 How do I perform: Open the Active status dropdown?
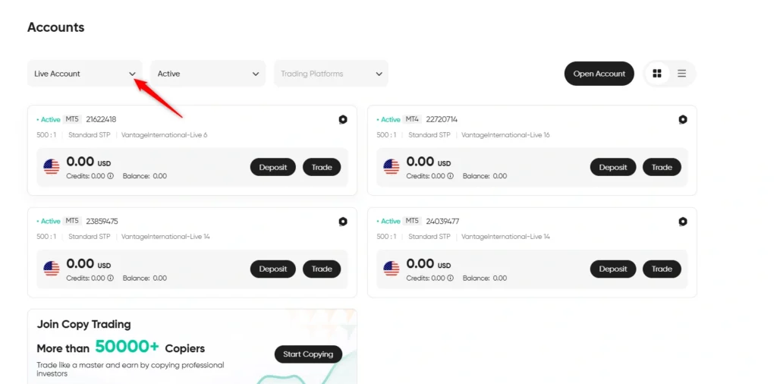click(208, 74)
